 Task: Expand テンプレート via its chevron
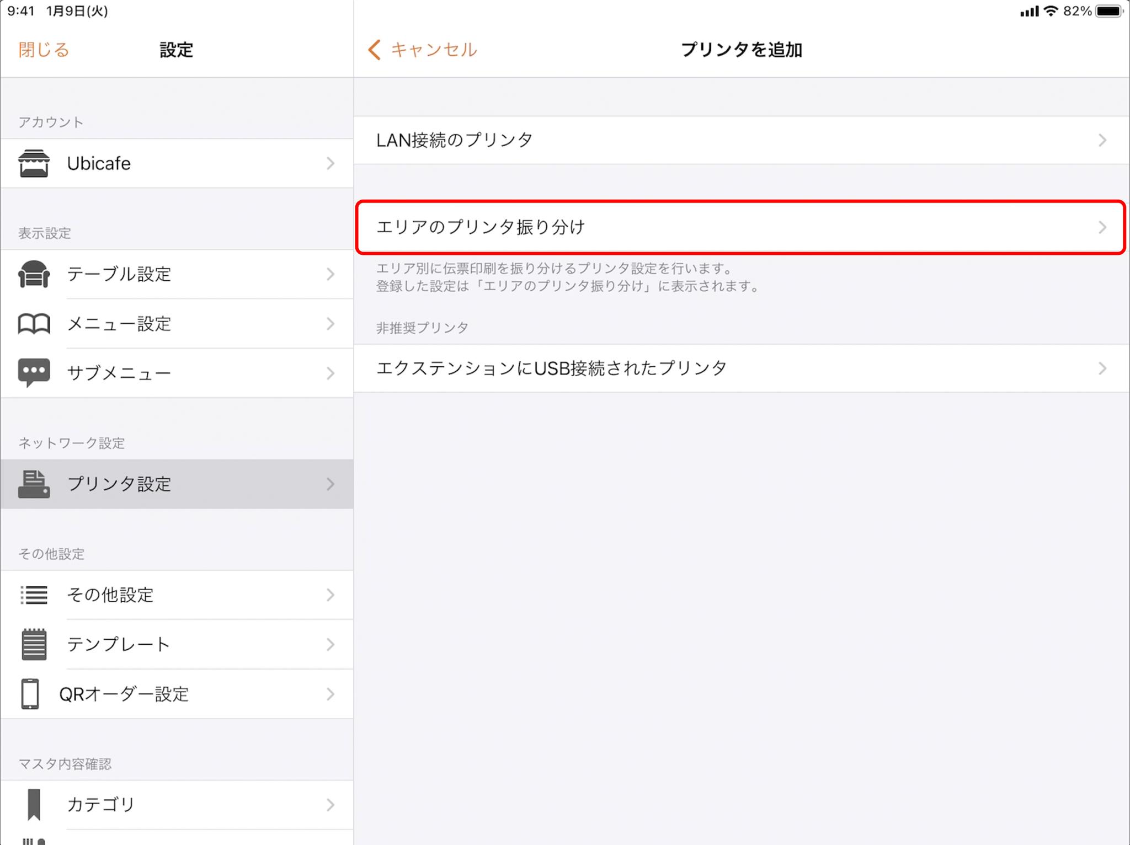(331, 644)
